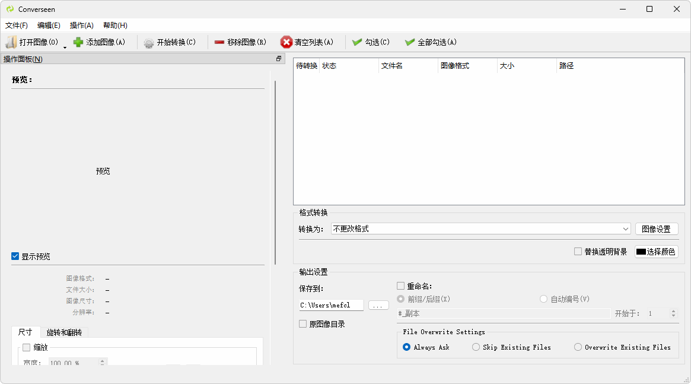Enable the 重命名 checkbox
The image size is (691, 384).
point(400,286)
